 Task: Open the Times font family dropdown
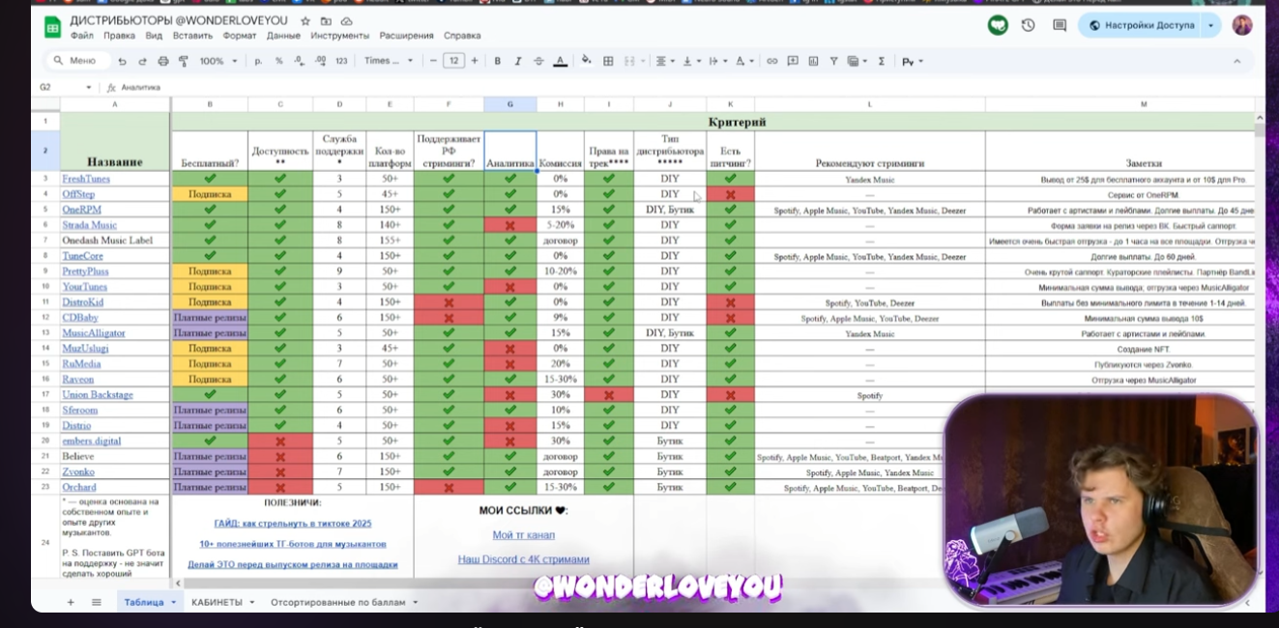coord(389,61)
